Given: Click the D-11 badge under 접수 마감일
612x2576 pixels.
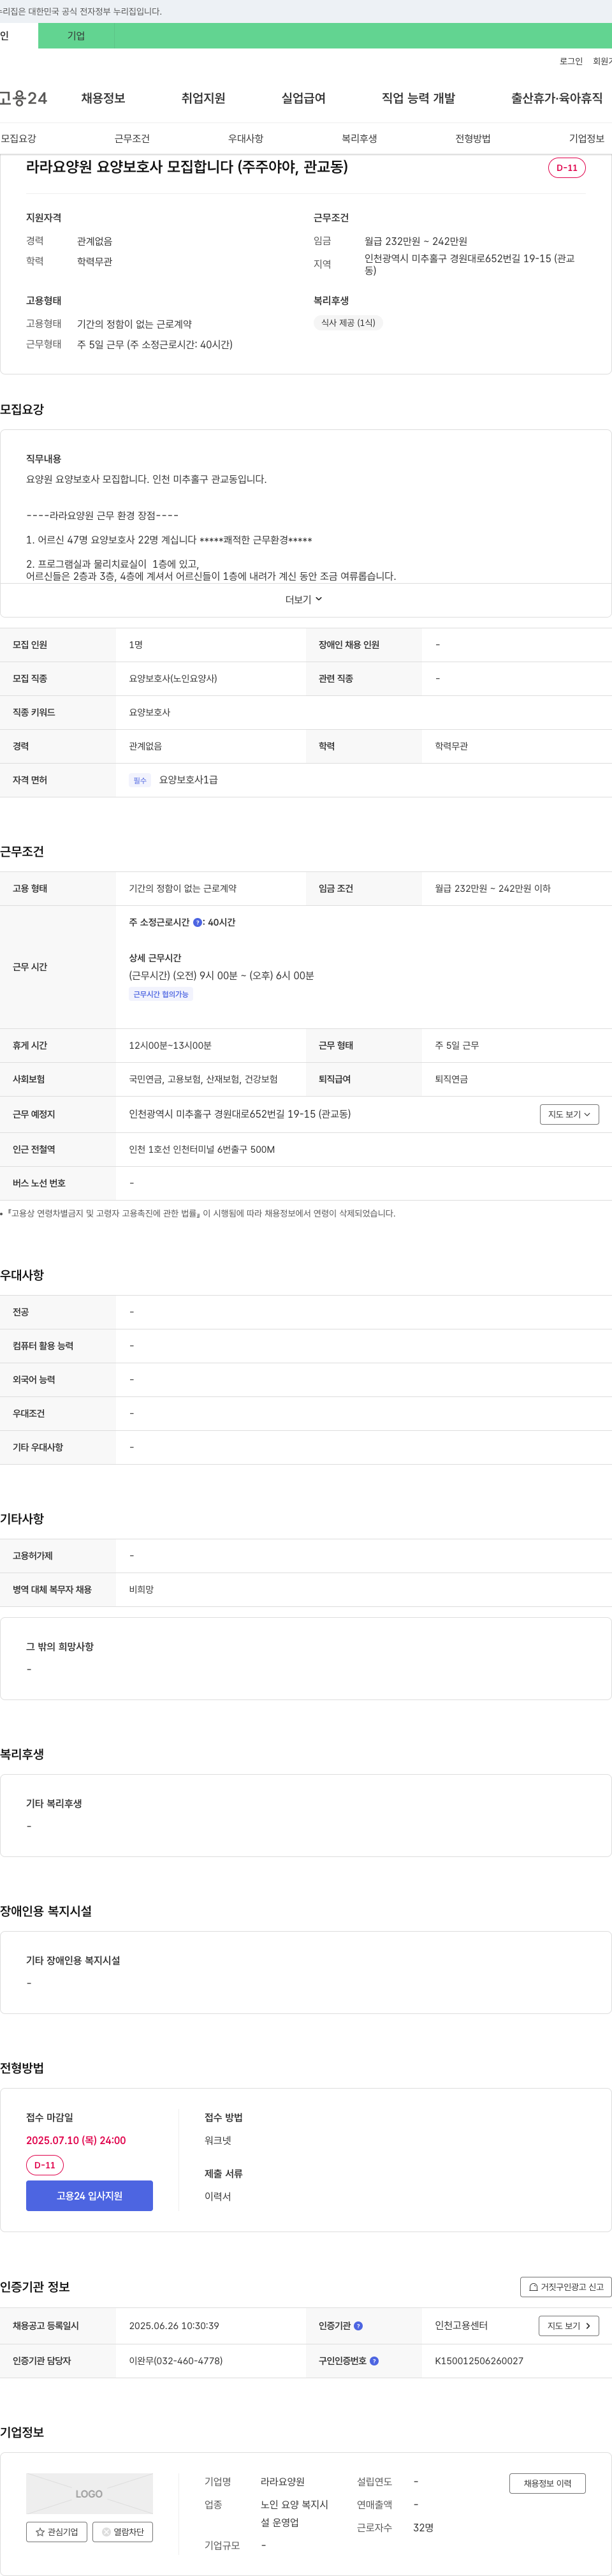Looking at the screenshot, I should tap(45, 2165).
